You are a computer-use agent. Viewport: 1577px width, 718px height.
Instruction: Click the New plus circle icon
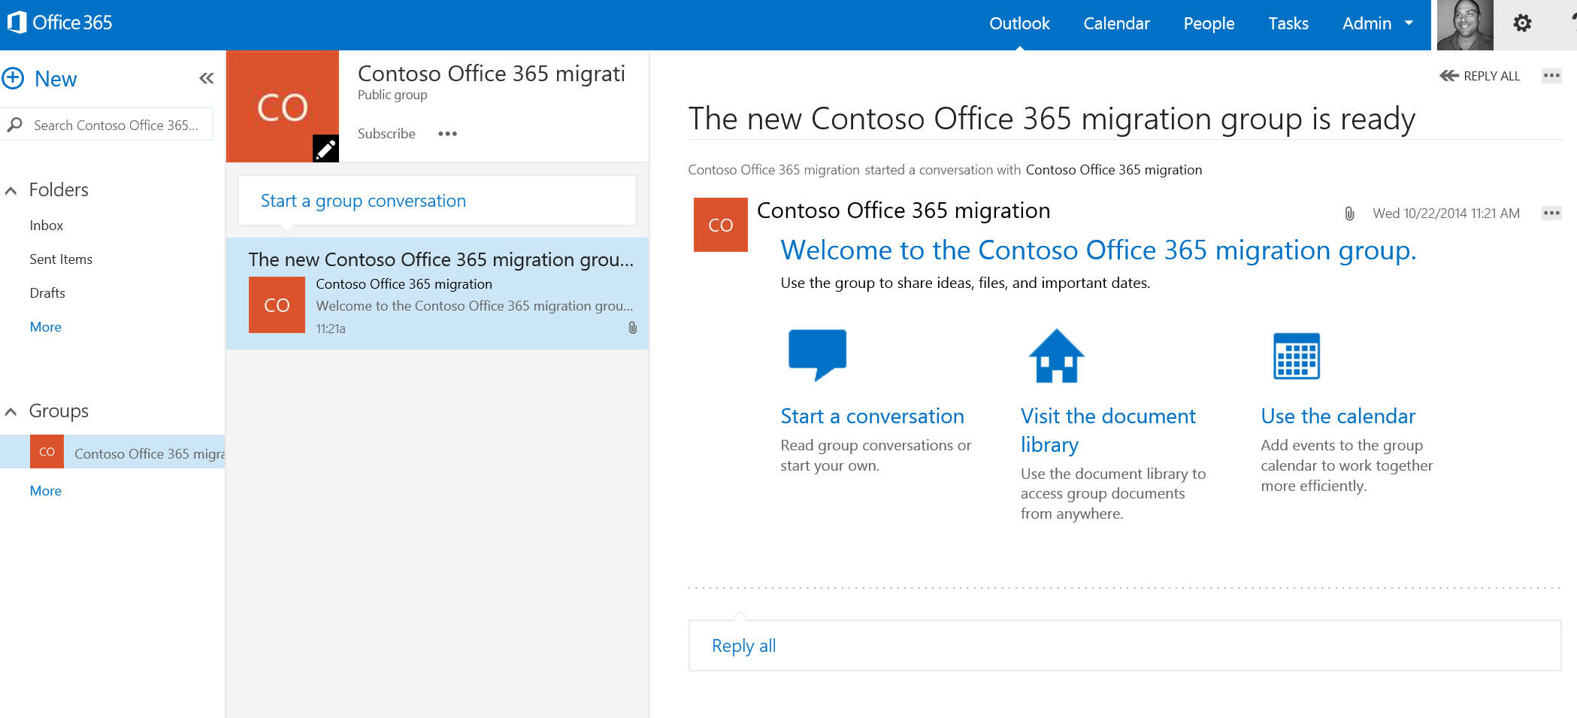point(13,78)
